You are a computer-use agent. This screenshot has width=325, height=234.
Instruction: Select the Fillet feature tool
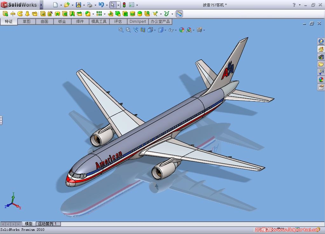(88, 14)
